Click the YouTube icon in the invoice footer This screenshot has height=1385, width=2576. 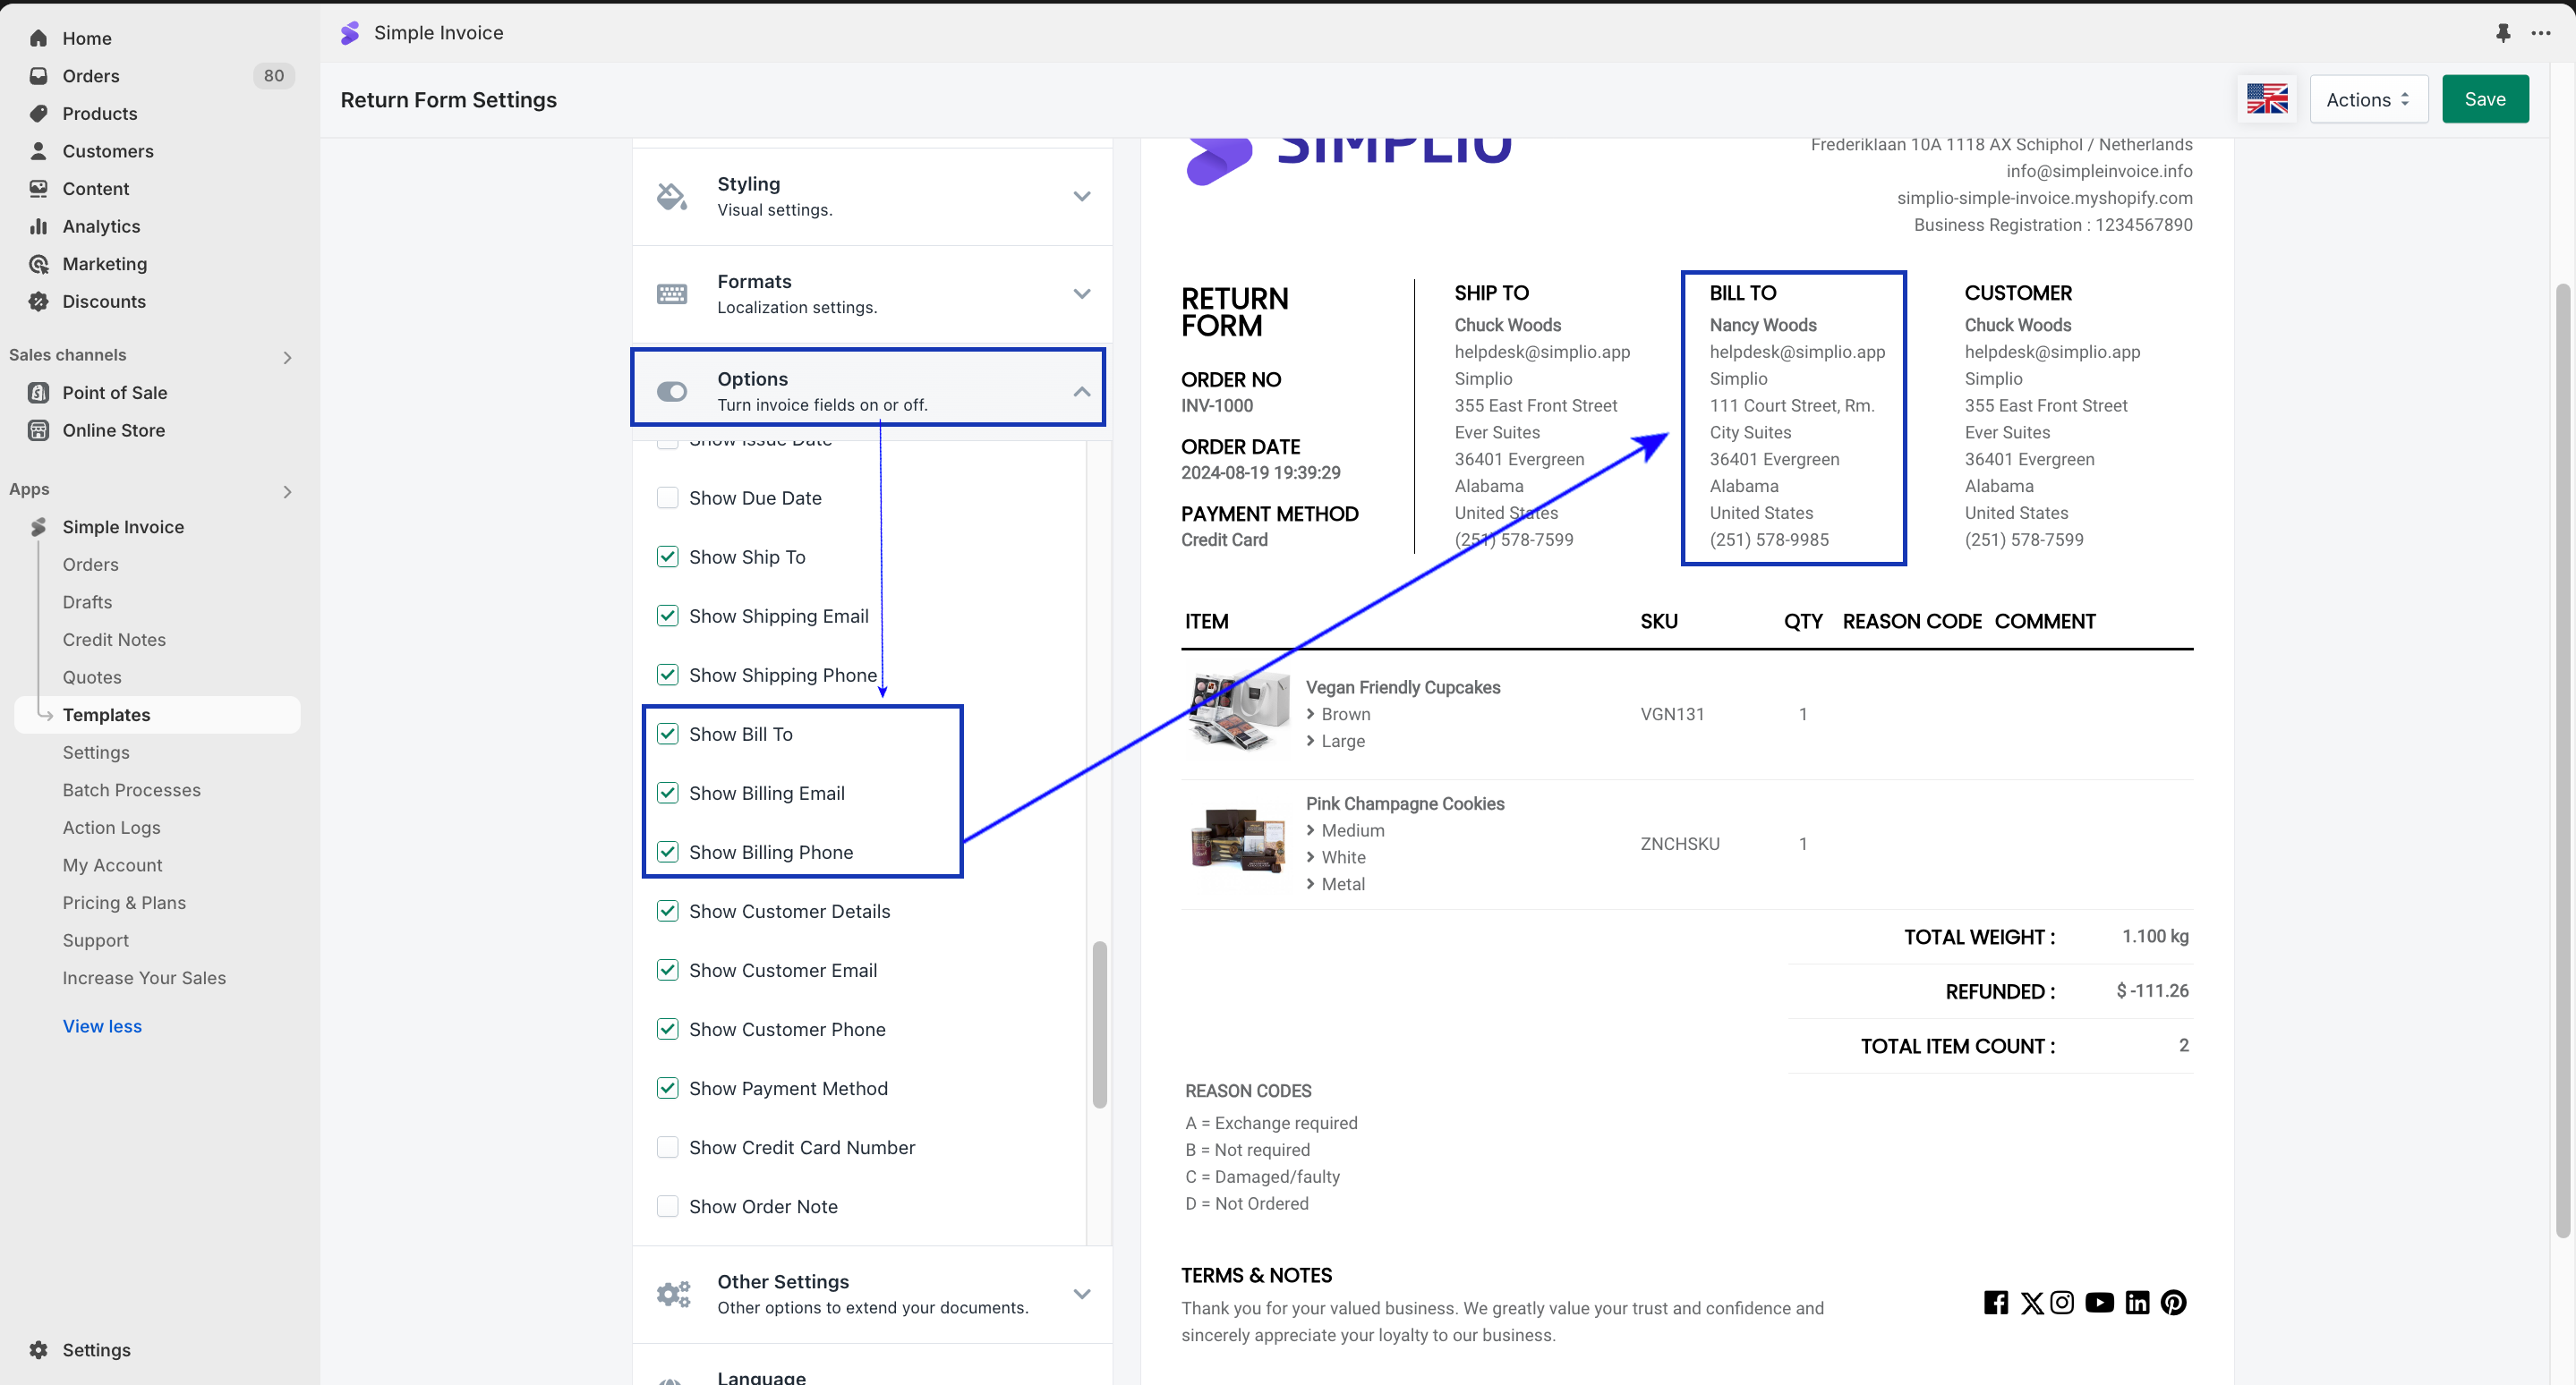[x=2099, y=1302]
